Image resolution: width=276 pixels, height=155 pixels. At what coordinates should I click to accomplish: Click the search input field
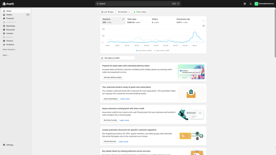pos(138,4)
